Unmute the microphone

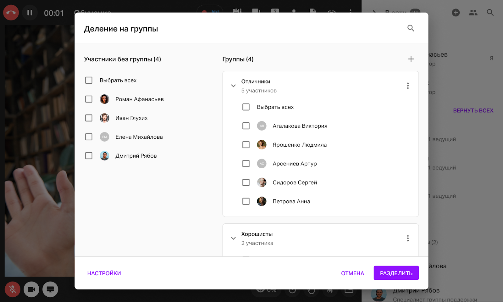coord(13,289)
